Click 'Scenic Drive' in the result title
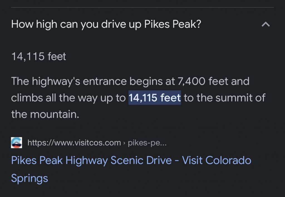This screenshot has height=197, width=285. click(x=141, y=160)
